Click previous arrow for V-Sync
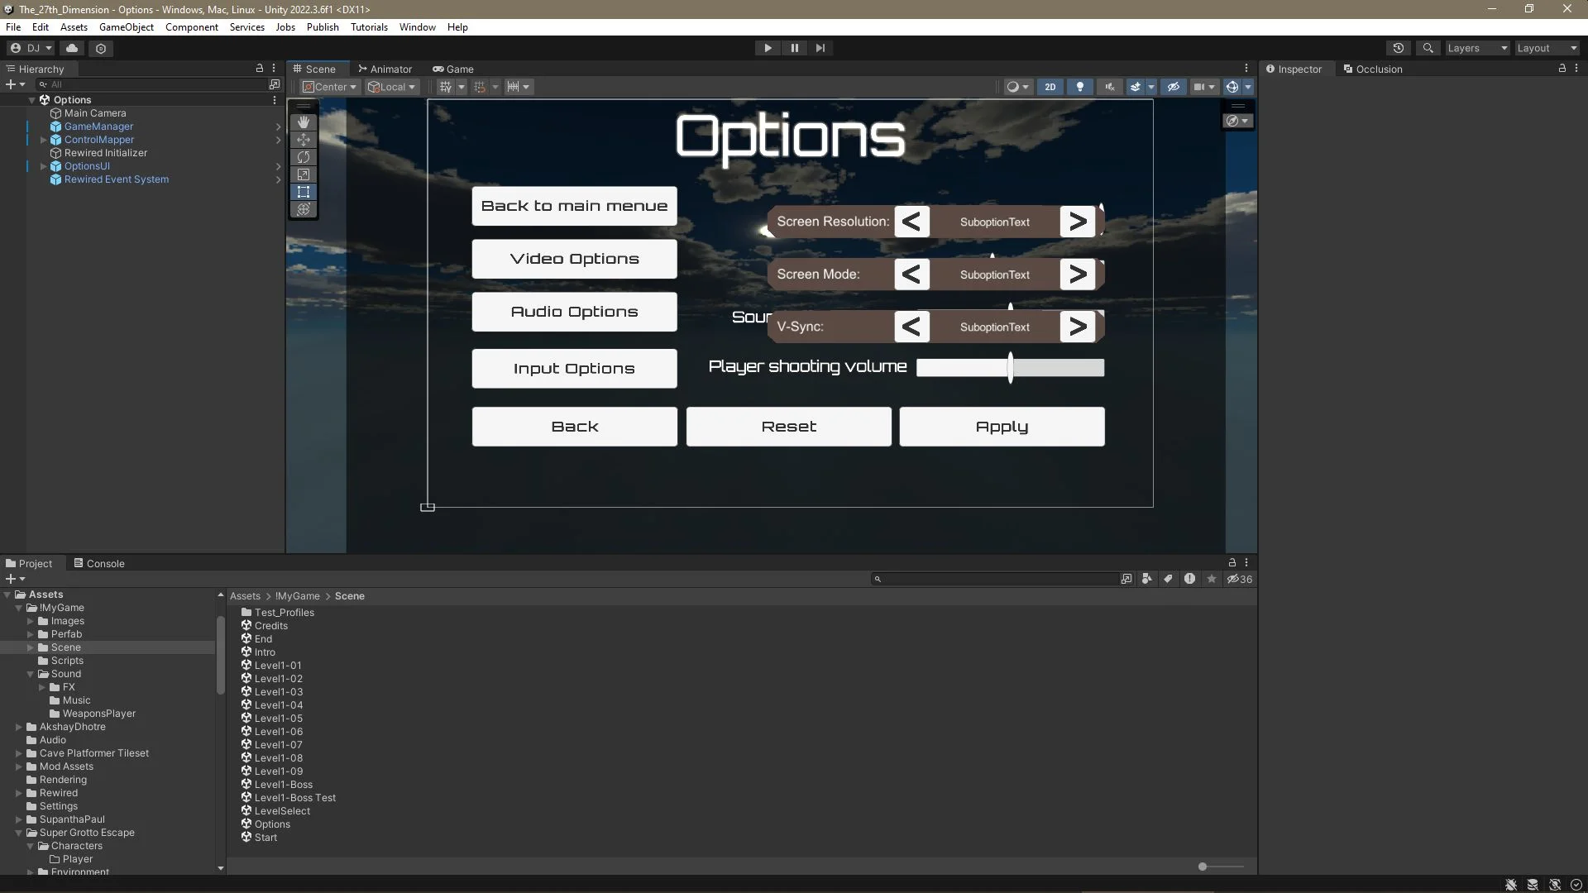Image resolution: width=1588 pixels, height=893 pixels. tap(911, 327)
